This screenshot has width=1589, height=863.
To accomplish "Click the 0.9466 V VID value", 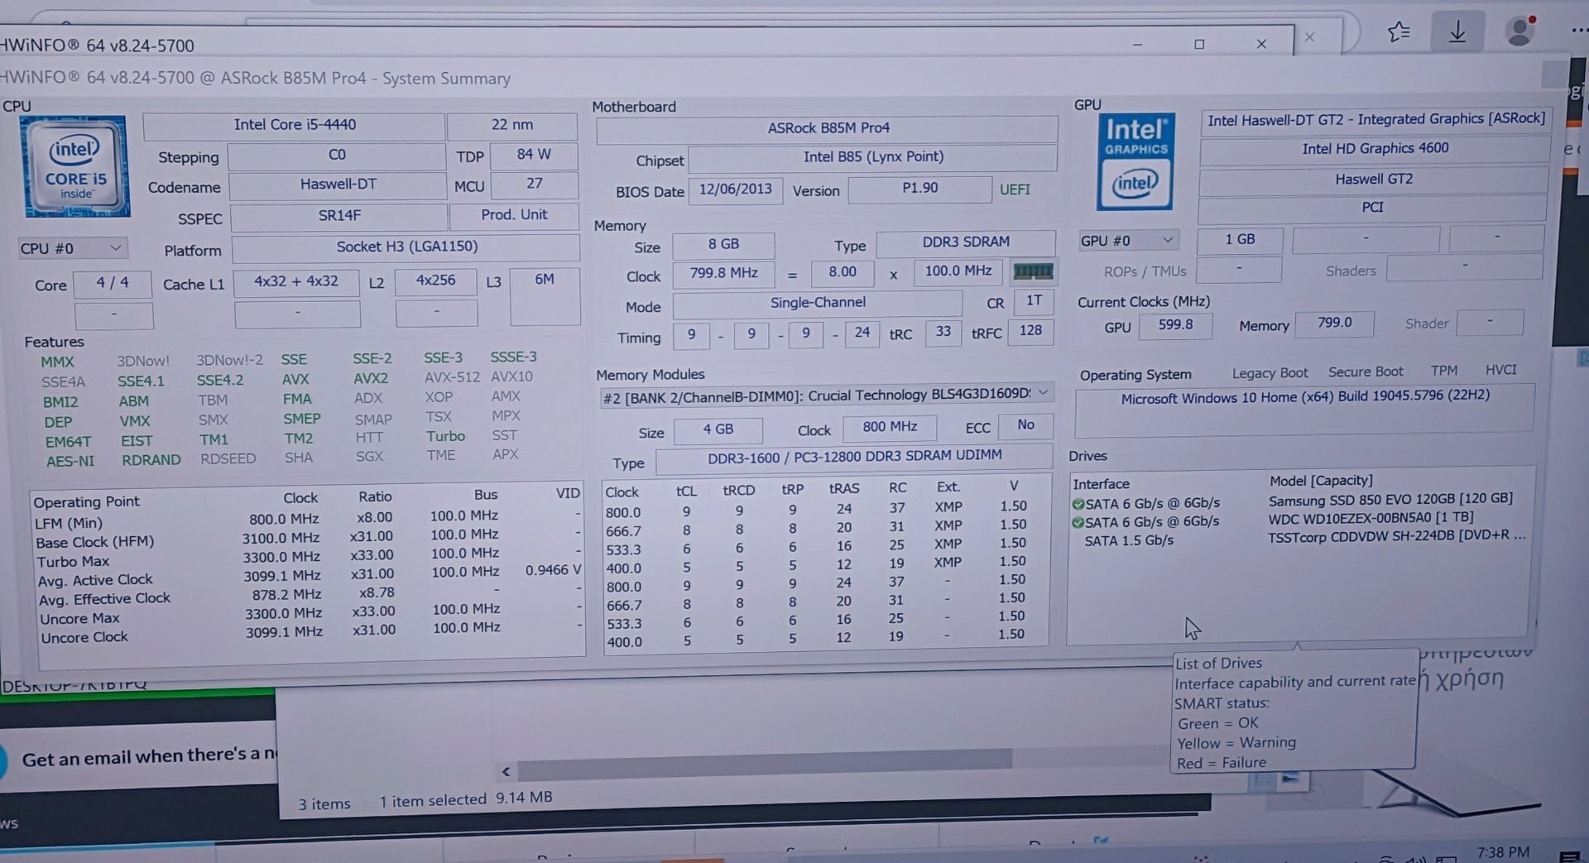I will tap(553, 570).
